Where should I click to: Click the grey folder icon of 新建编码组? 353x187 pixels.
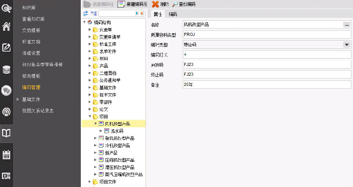[87, 4]
